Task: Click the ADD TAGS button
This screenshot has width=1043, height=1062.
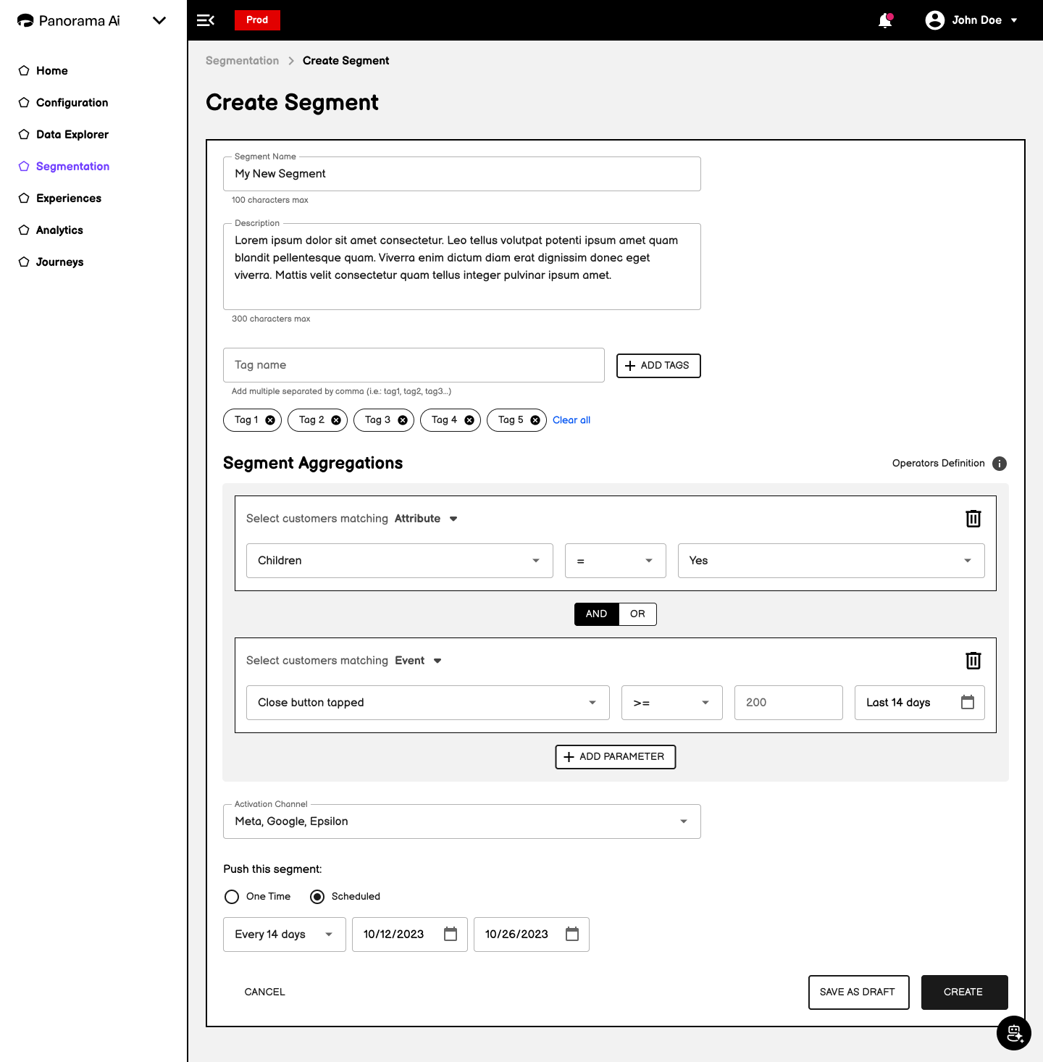Action: [658, 366]
